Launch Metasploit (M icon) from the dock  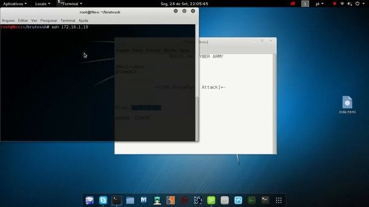click(144, 200)
